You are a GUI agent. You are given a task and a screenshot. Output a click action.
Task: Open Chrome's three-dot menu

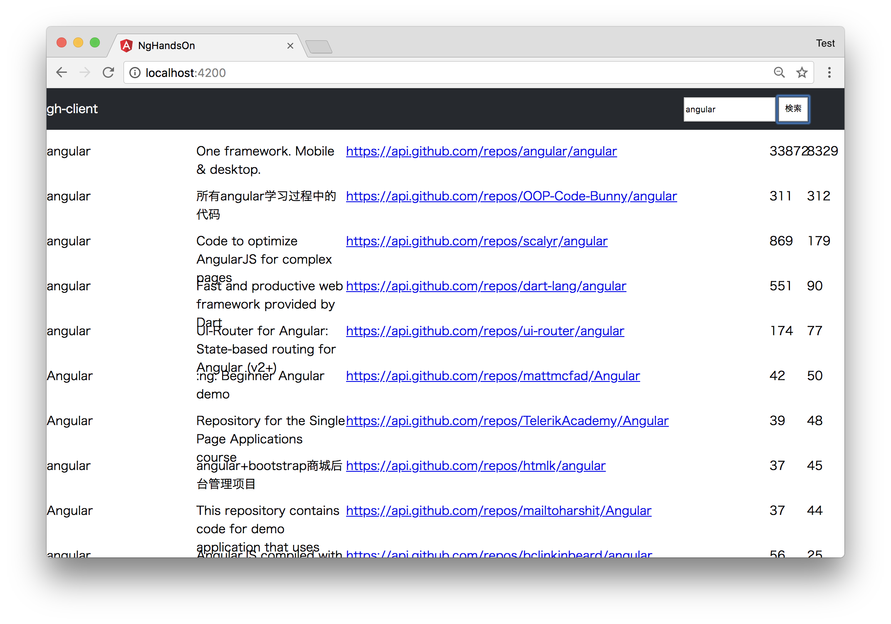pyautogui.click(x=829, y=72)
